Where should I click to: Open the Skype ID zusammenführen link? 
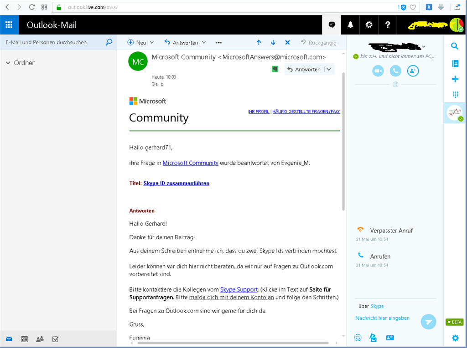coord(176,183)
